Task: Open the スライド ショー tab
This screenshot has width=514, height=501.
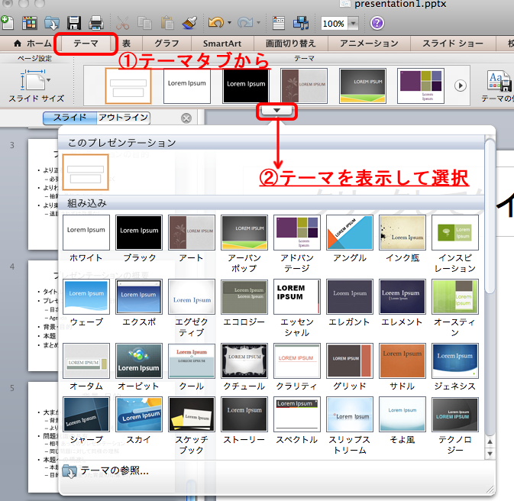Action: coord(453,44)
